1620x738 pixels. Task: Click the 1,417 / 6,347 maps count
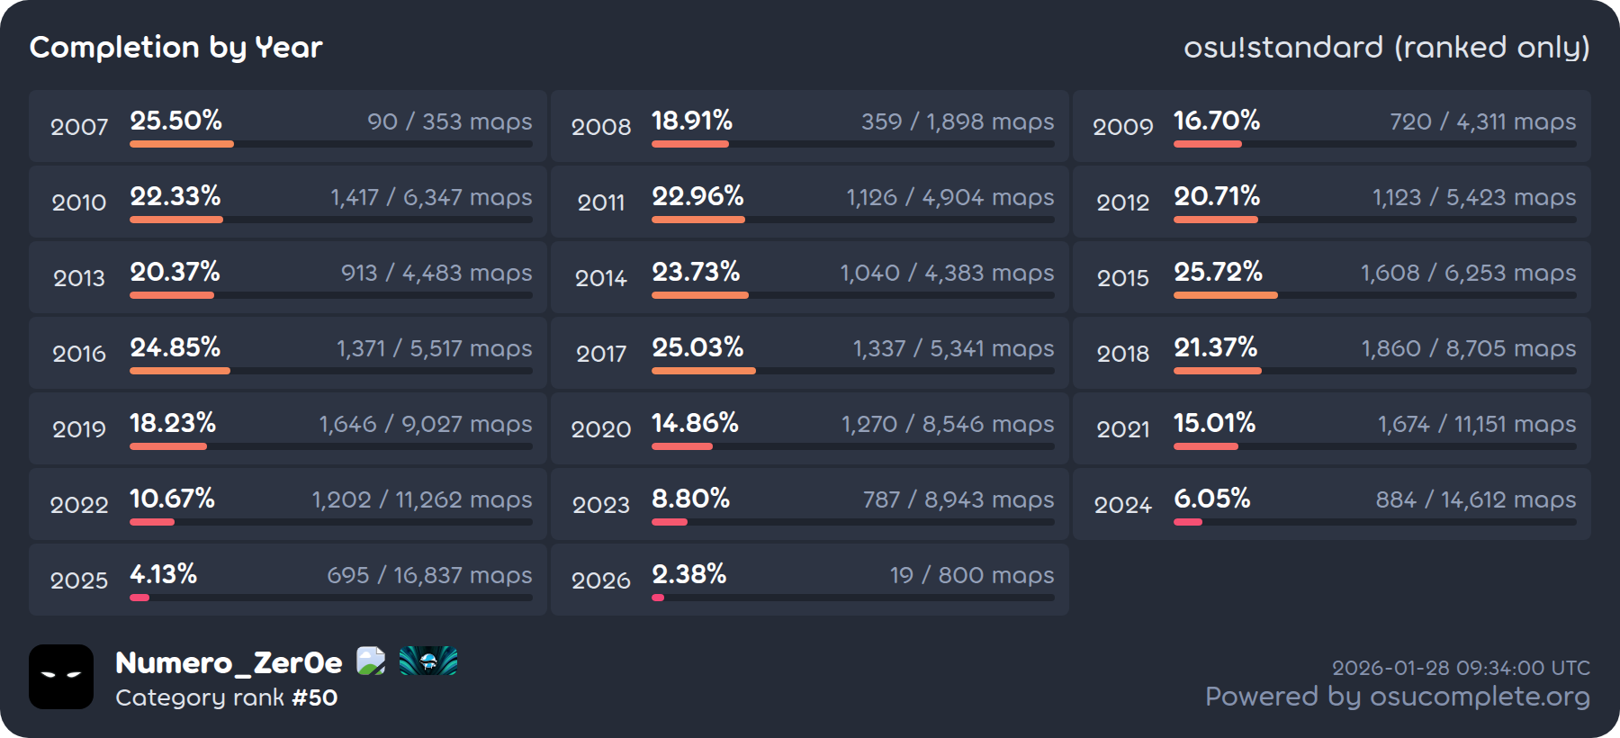(431, 197)
